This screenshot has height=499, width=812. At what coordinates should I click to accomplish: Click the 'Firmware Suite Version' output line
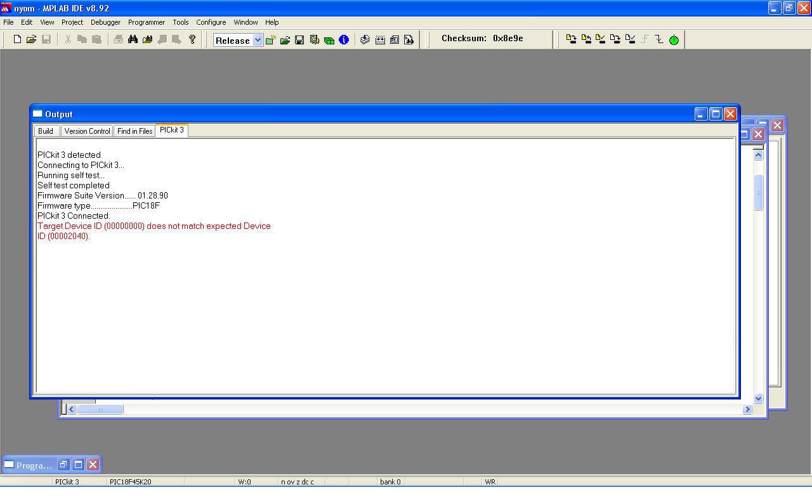coord(103,195)
